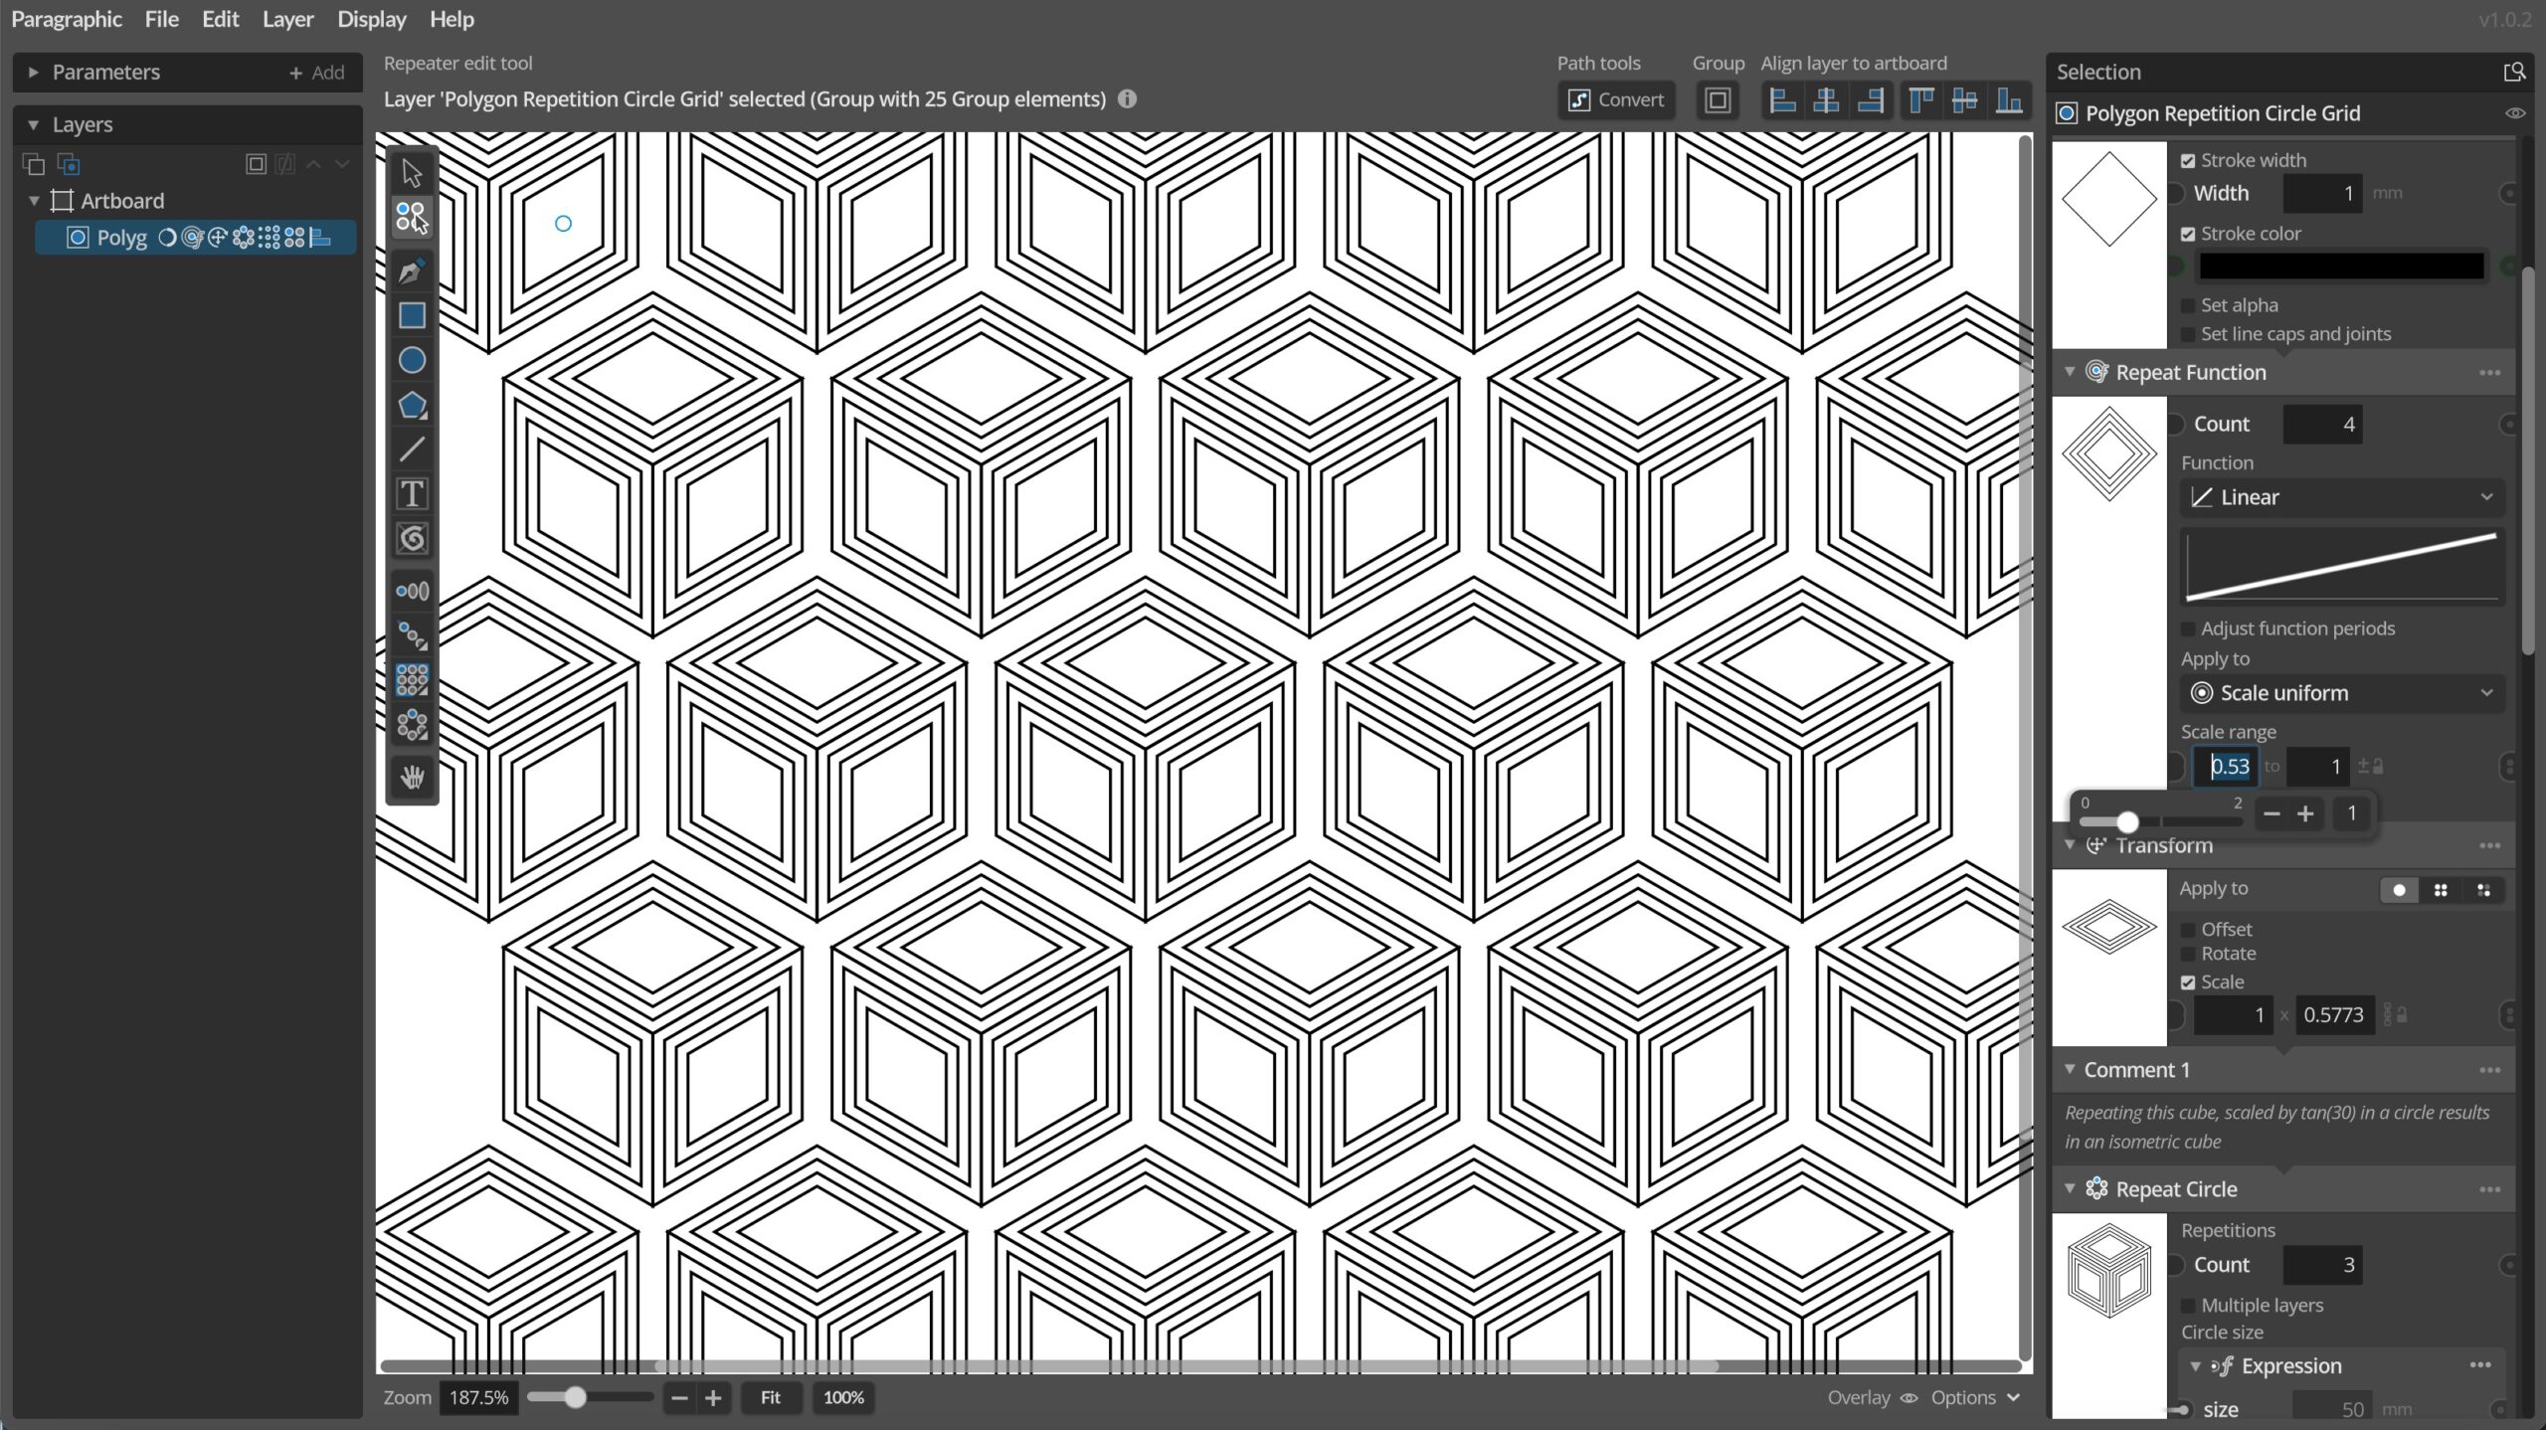Click the zoom minus button
The height and width of the screenshot is (1430, 2546).
tap(679, 1398)
